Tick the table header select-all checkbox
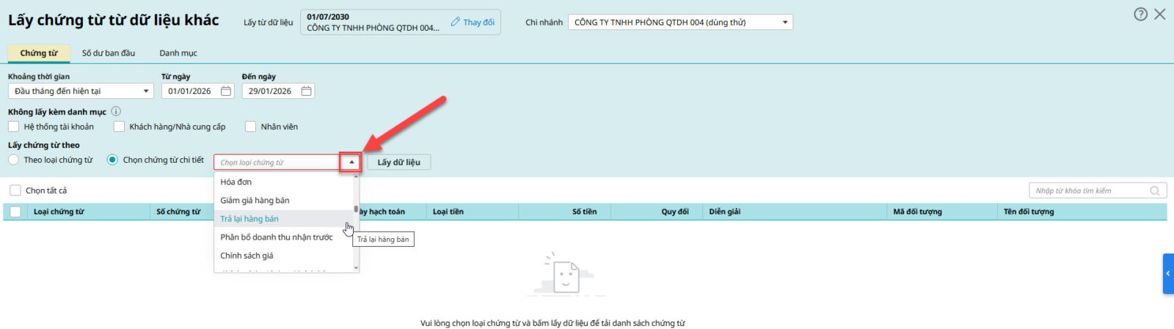This screenshot has width=1174, height=329. [15, 212]
